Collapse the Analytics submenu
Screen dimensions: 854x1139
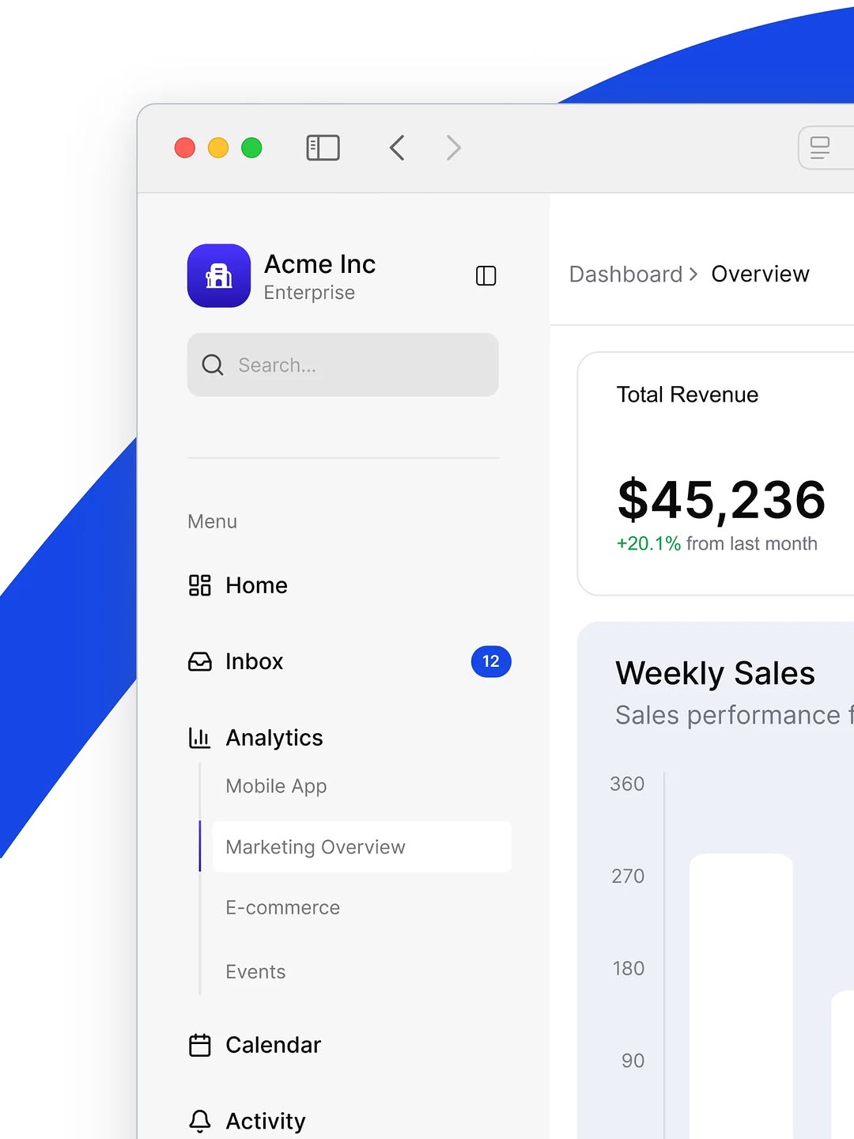pos(274,737)
